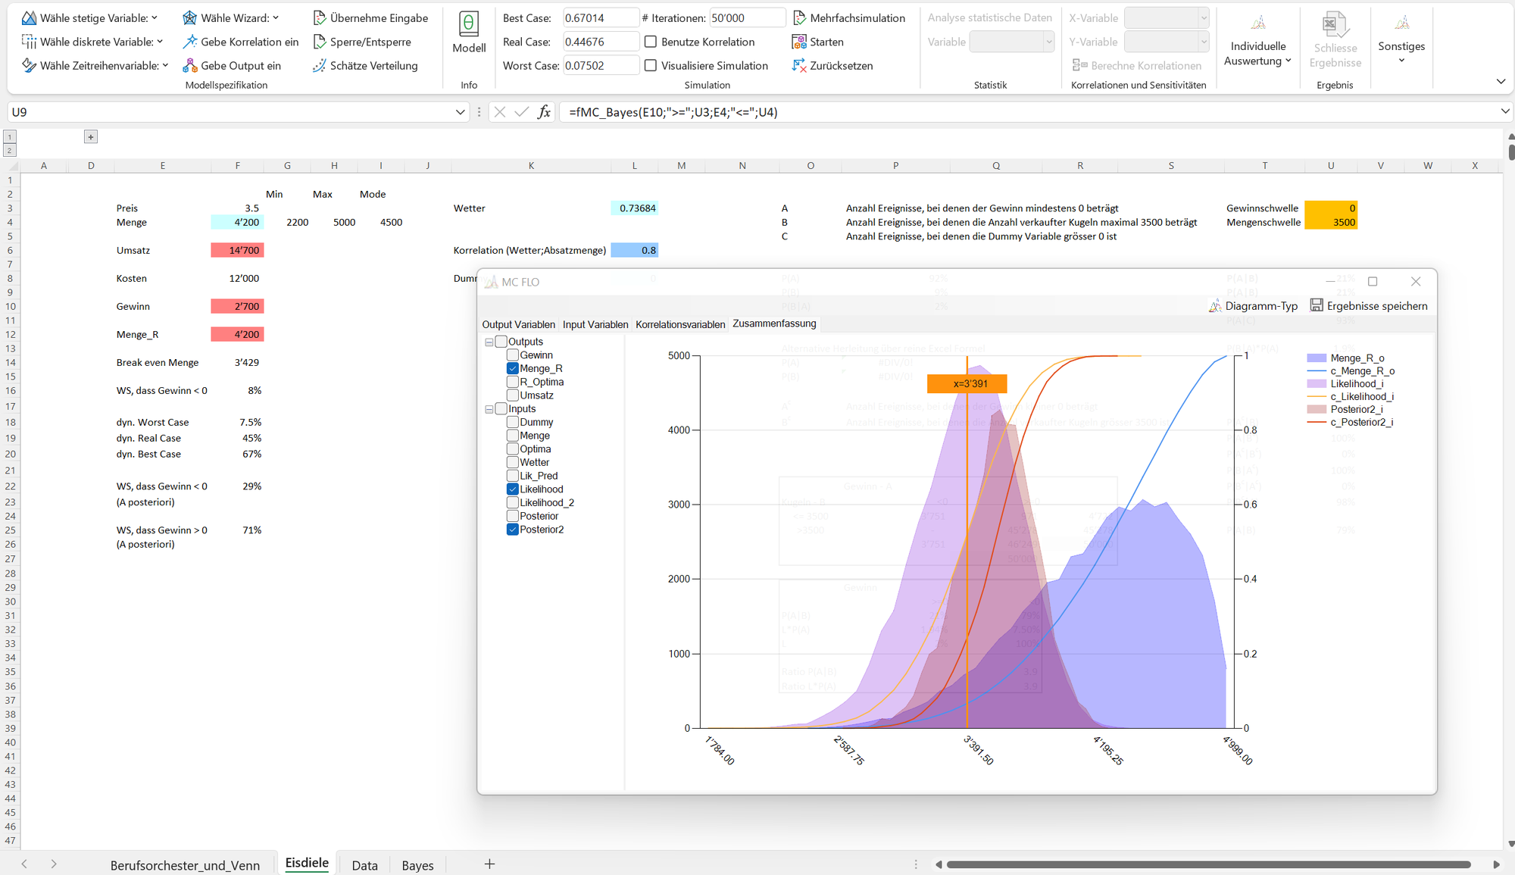Select outline level 1 button
Image resolution: width=1515 pixels, height=875 pixels.
pos(10,136)
